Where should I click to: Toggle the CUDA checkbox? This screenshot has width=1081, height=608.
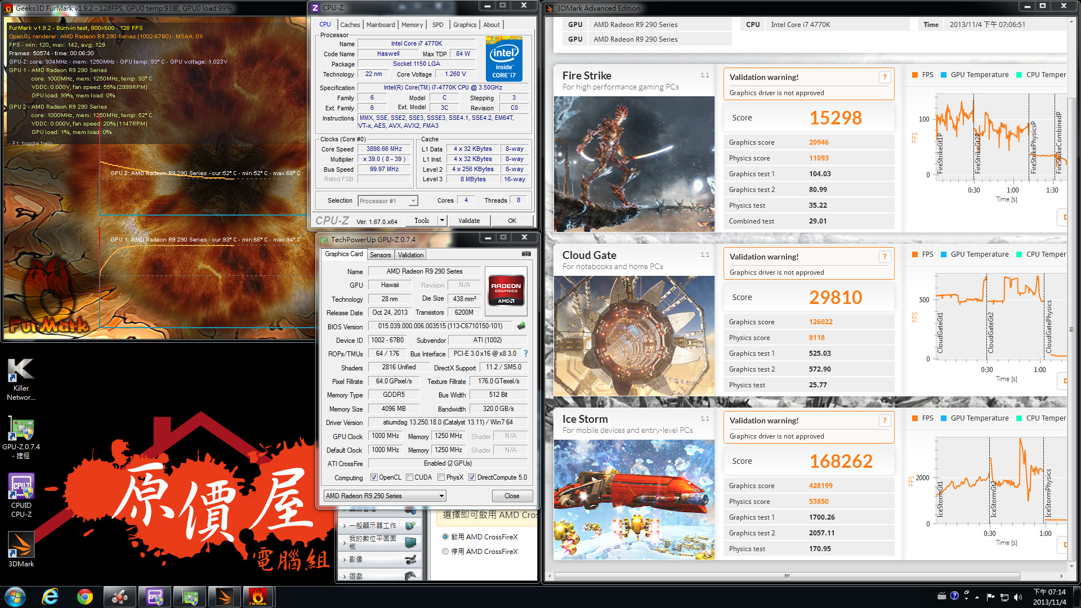(x=409, y=477)
